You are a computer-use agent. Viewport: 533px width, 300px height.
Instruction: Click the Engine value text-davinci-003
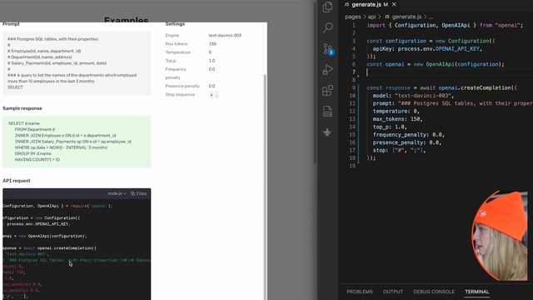(x=225, y=35)
